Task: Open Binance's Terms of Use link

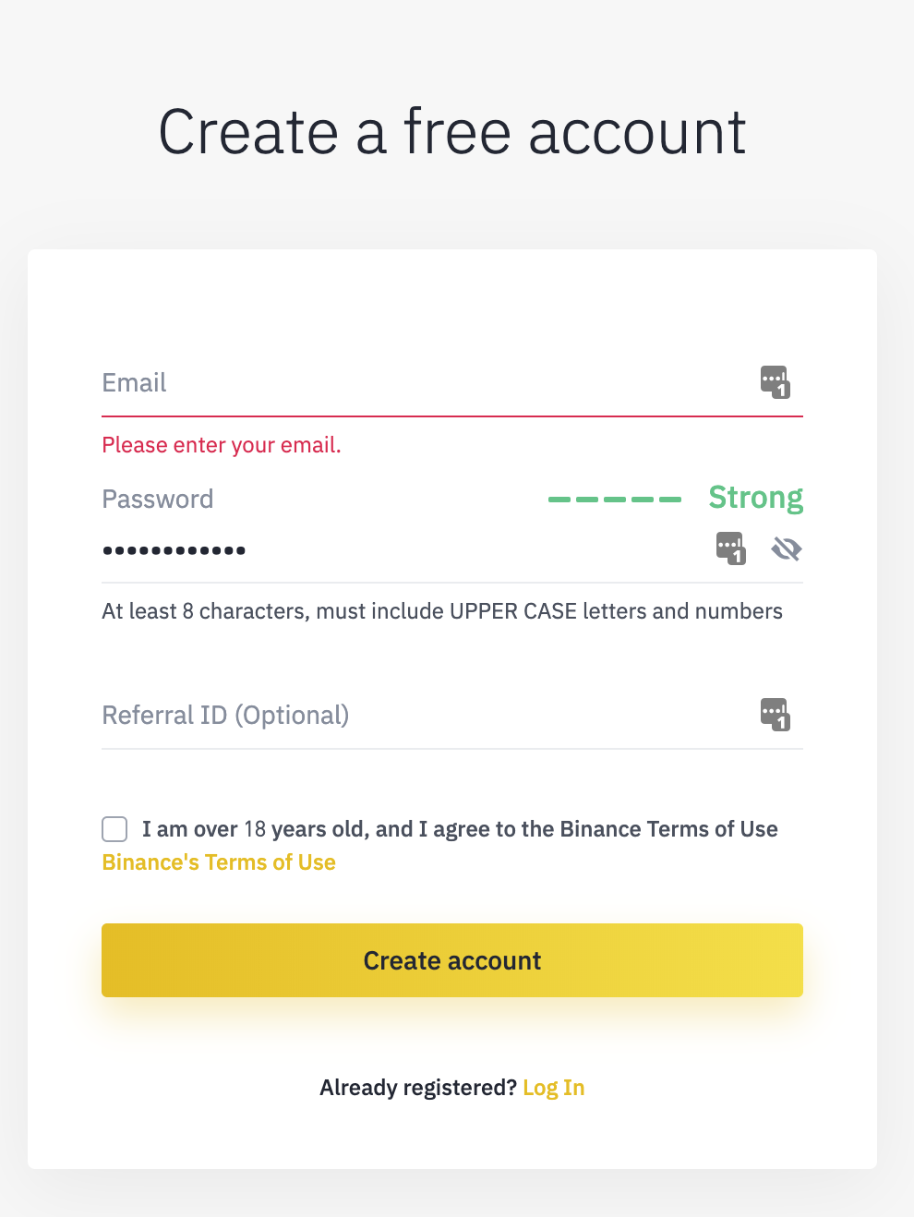Action: (219, 862)
